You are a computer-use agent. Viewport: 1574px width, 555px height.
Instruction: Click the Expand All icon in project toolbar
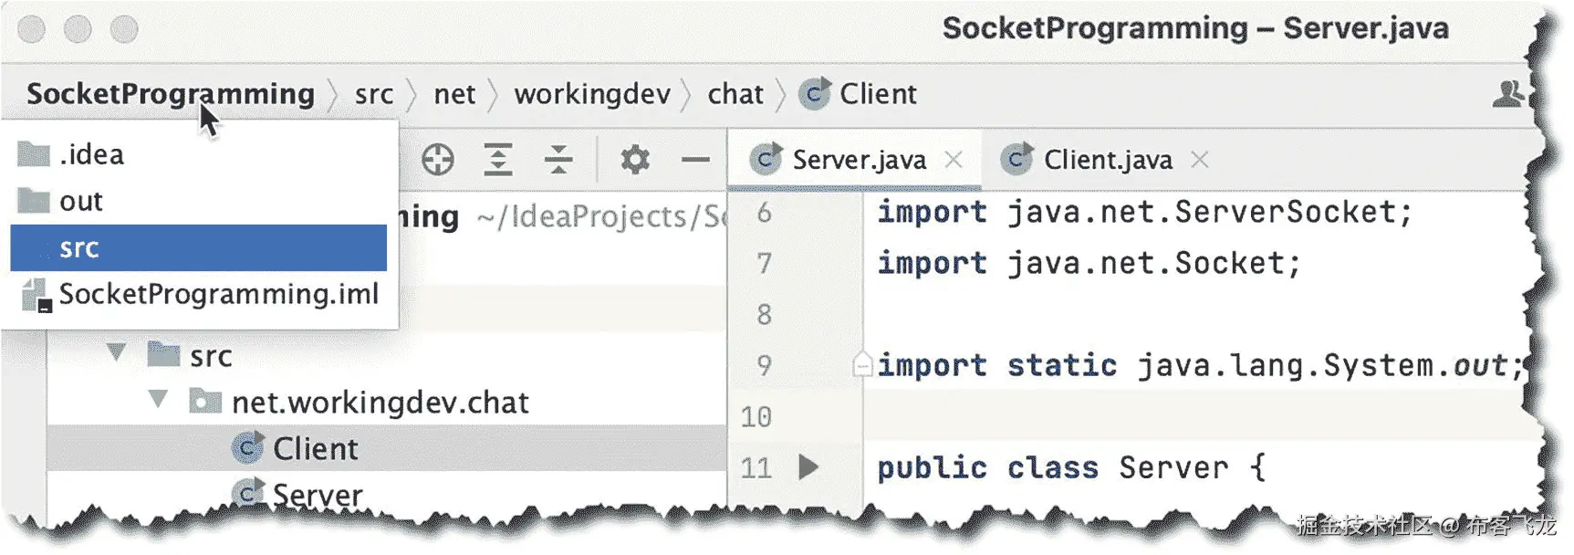(x=498, y=160)
